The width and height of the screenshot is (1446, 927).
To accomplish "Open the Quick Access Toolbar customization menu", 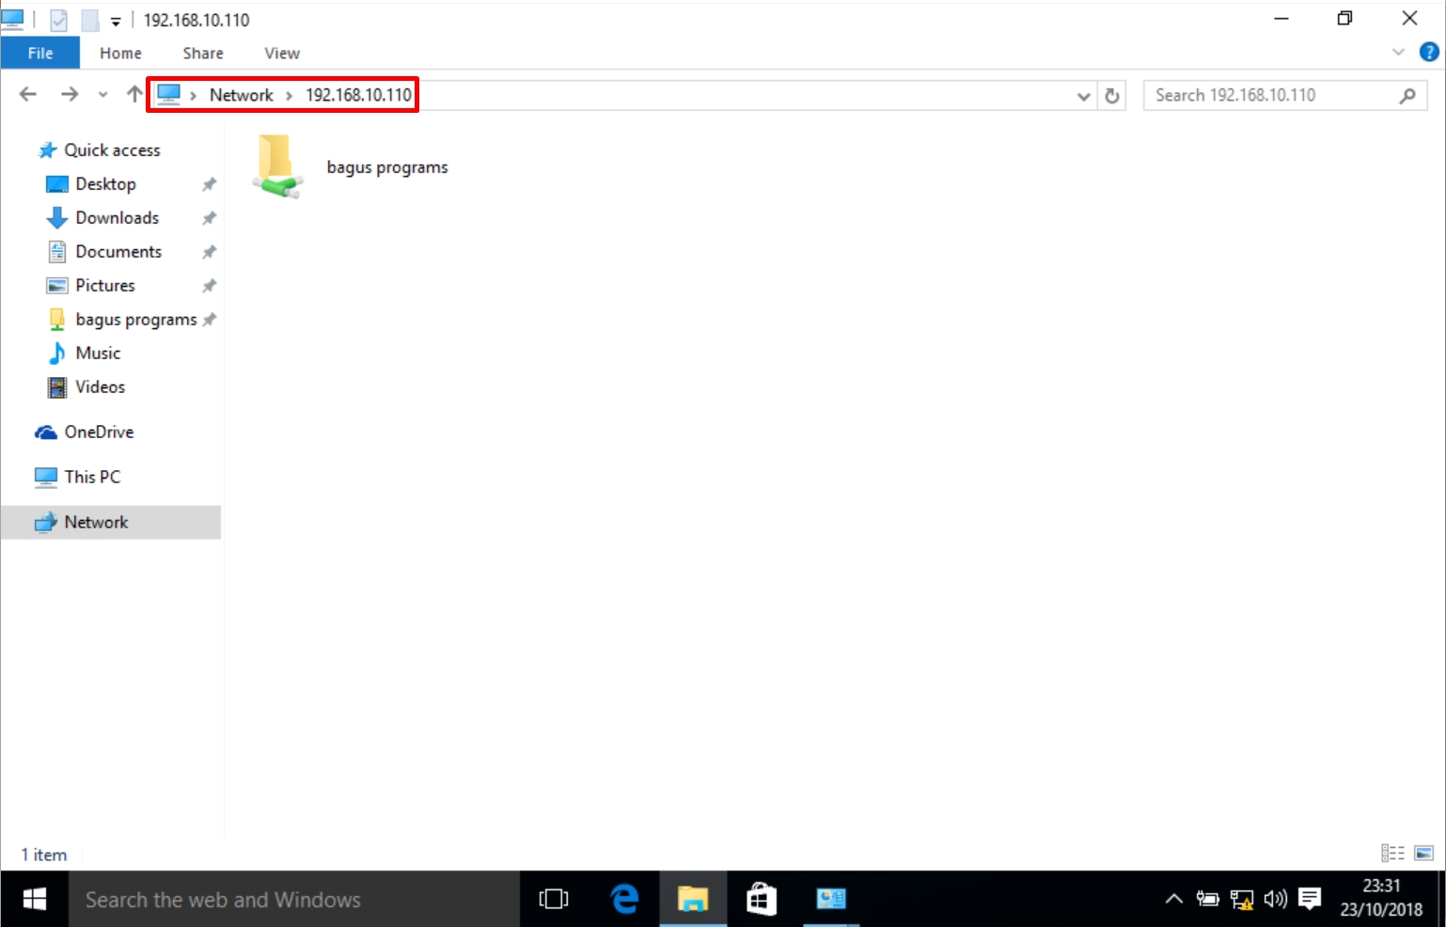I will coord(114,19).
